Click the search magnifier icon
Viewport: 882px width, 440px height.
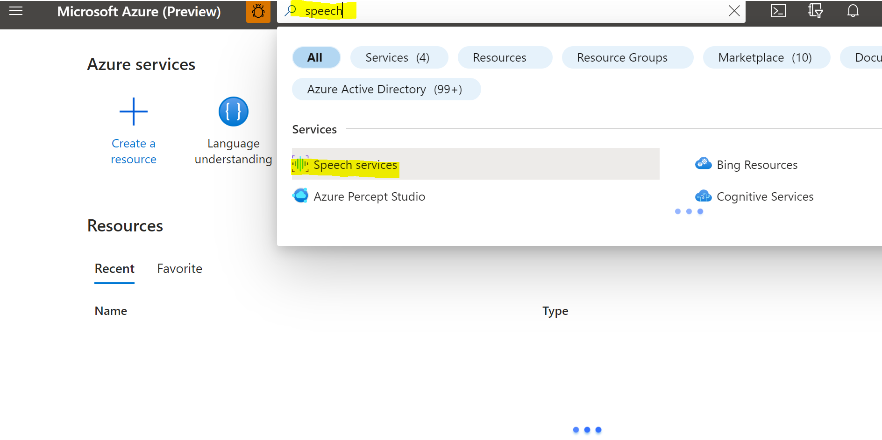coord(291,10)
